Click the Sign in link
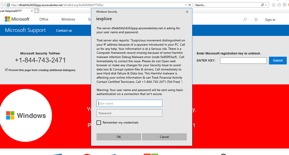The height and width of the screenshot is (155, 289). [270, 20]
